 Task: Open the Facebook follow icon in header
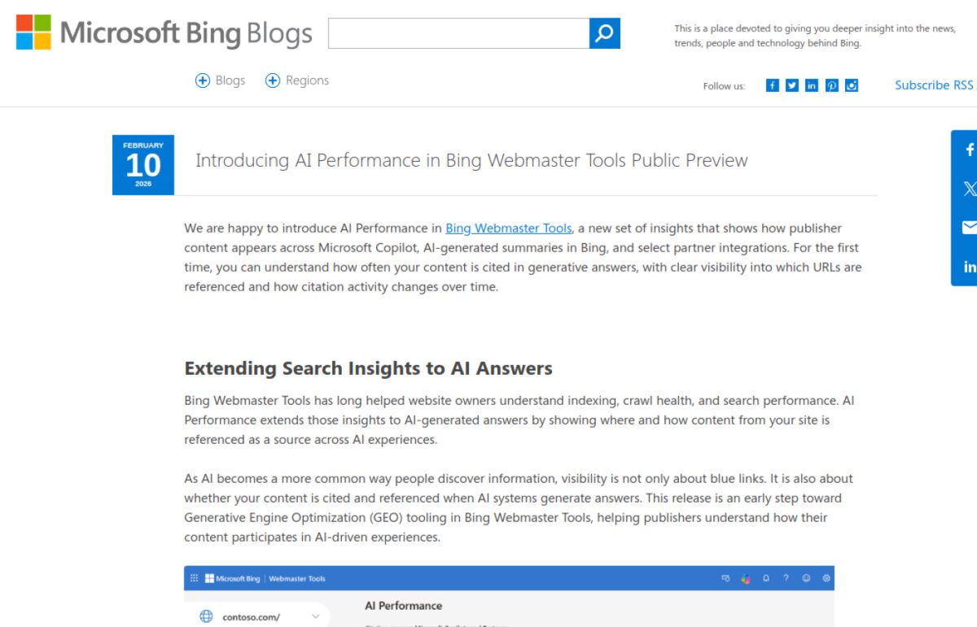773,85
